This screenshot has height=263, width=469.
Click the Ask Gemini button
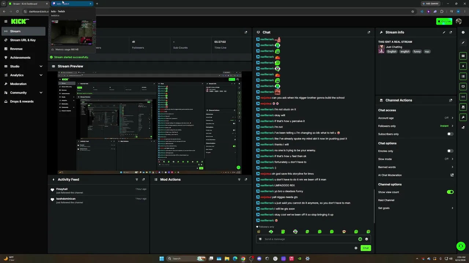tap(431, 4)
